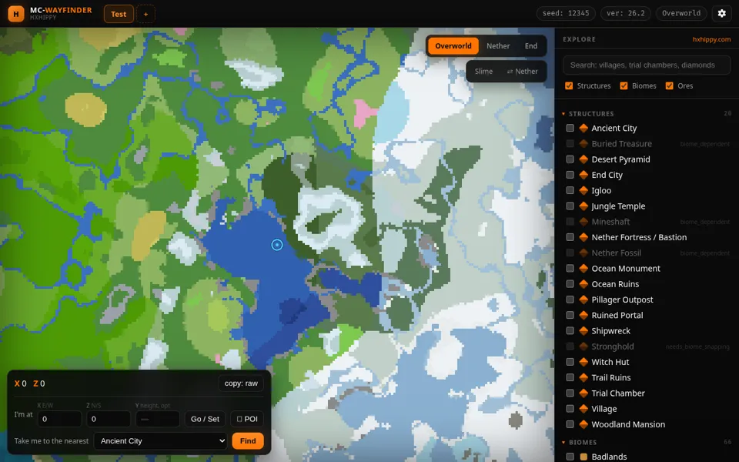The width and height of the screenshot is (739, 462).
Task: Switch map to Nether tab
Action: click(x=498, y=45)
